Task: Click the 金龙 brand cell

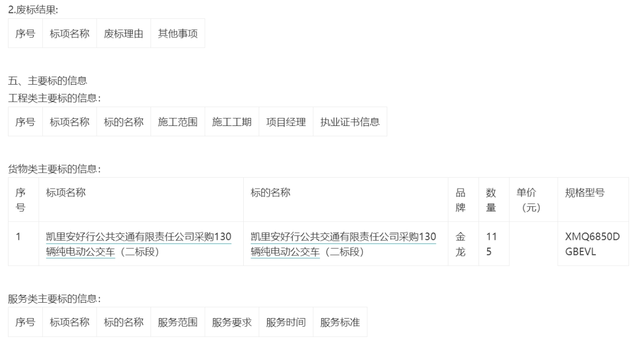Action: point(464,244)
